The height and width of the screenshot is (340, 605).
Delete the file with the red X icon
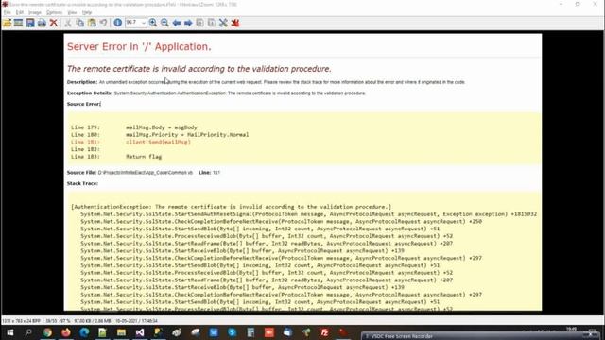[53, 23]
